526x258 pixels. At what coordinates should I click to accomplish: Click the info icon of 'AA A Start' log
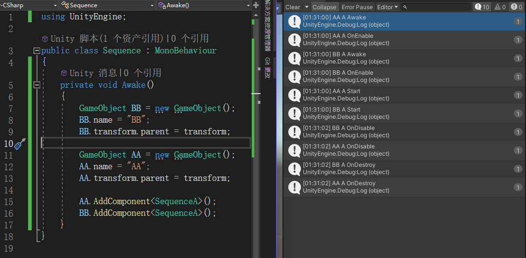click(x=295, y=95)
